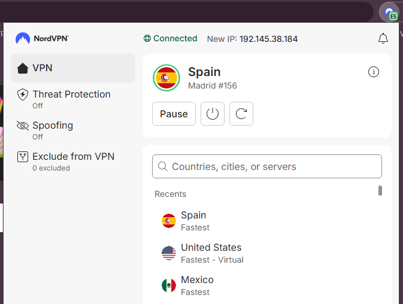Open connection info for Spain server
This screenshot has height=304, width=403.
(374, 72)
